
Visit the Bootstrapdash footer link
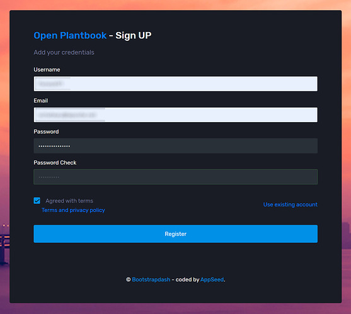coord(151,279)
